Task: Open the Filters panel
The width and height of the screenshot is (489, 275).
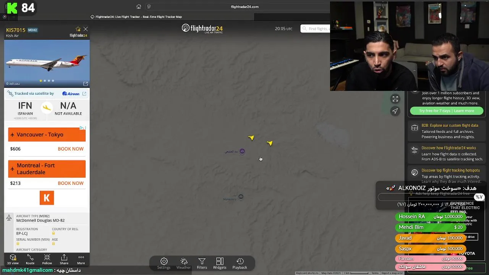Action: [x=202, y=263]
